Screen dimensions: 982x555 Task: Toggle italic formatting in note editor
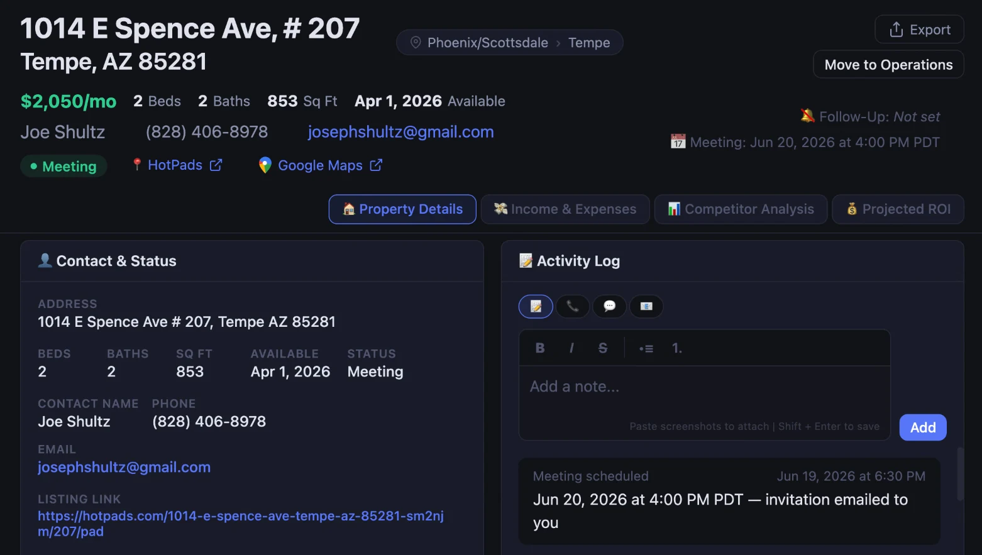[x=571, y=348]
